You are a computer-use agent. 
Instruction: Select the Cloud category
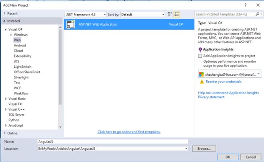coord(18,51)
